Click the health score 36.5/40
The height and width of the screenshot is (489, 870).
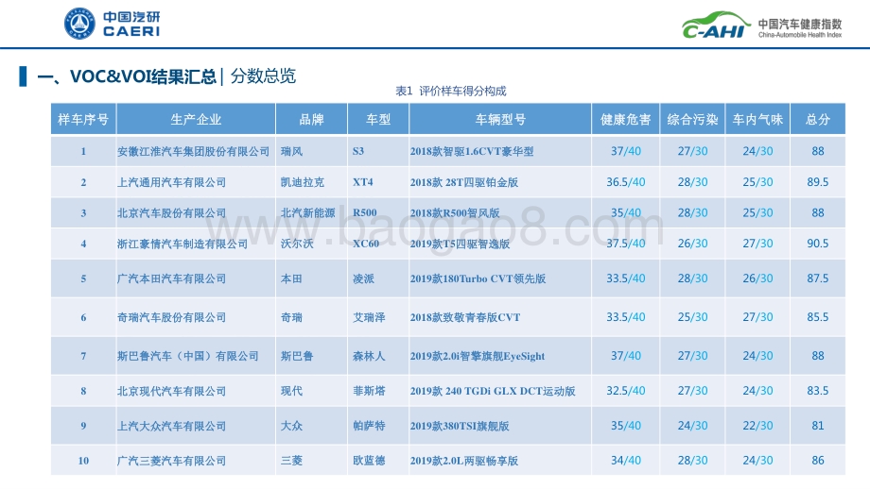click(626, 182)
